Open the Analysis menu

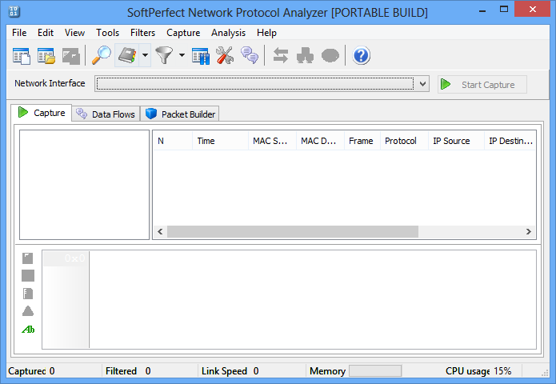[x=228, y=33]
